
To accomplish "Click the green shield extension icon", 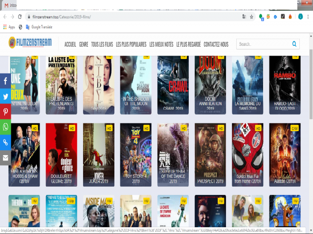I will (261, 18).
